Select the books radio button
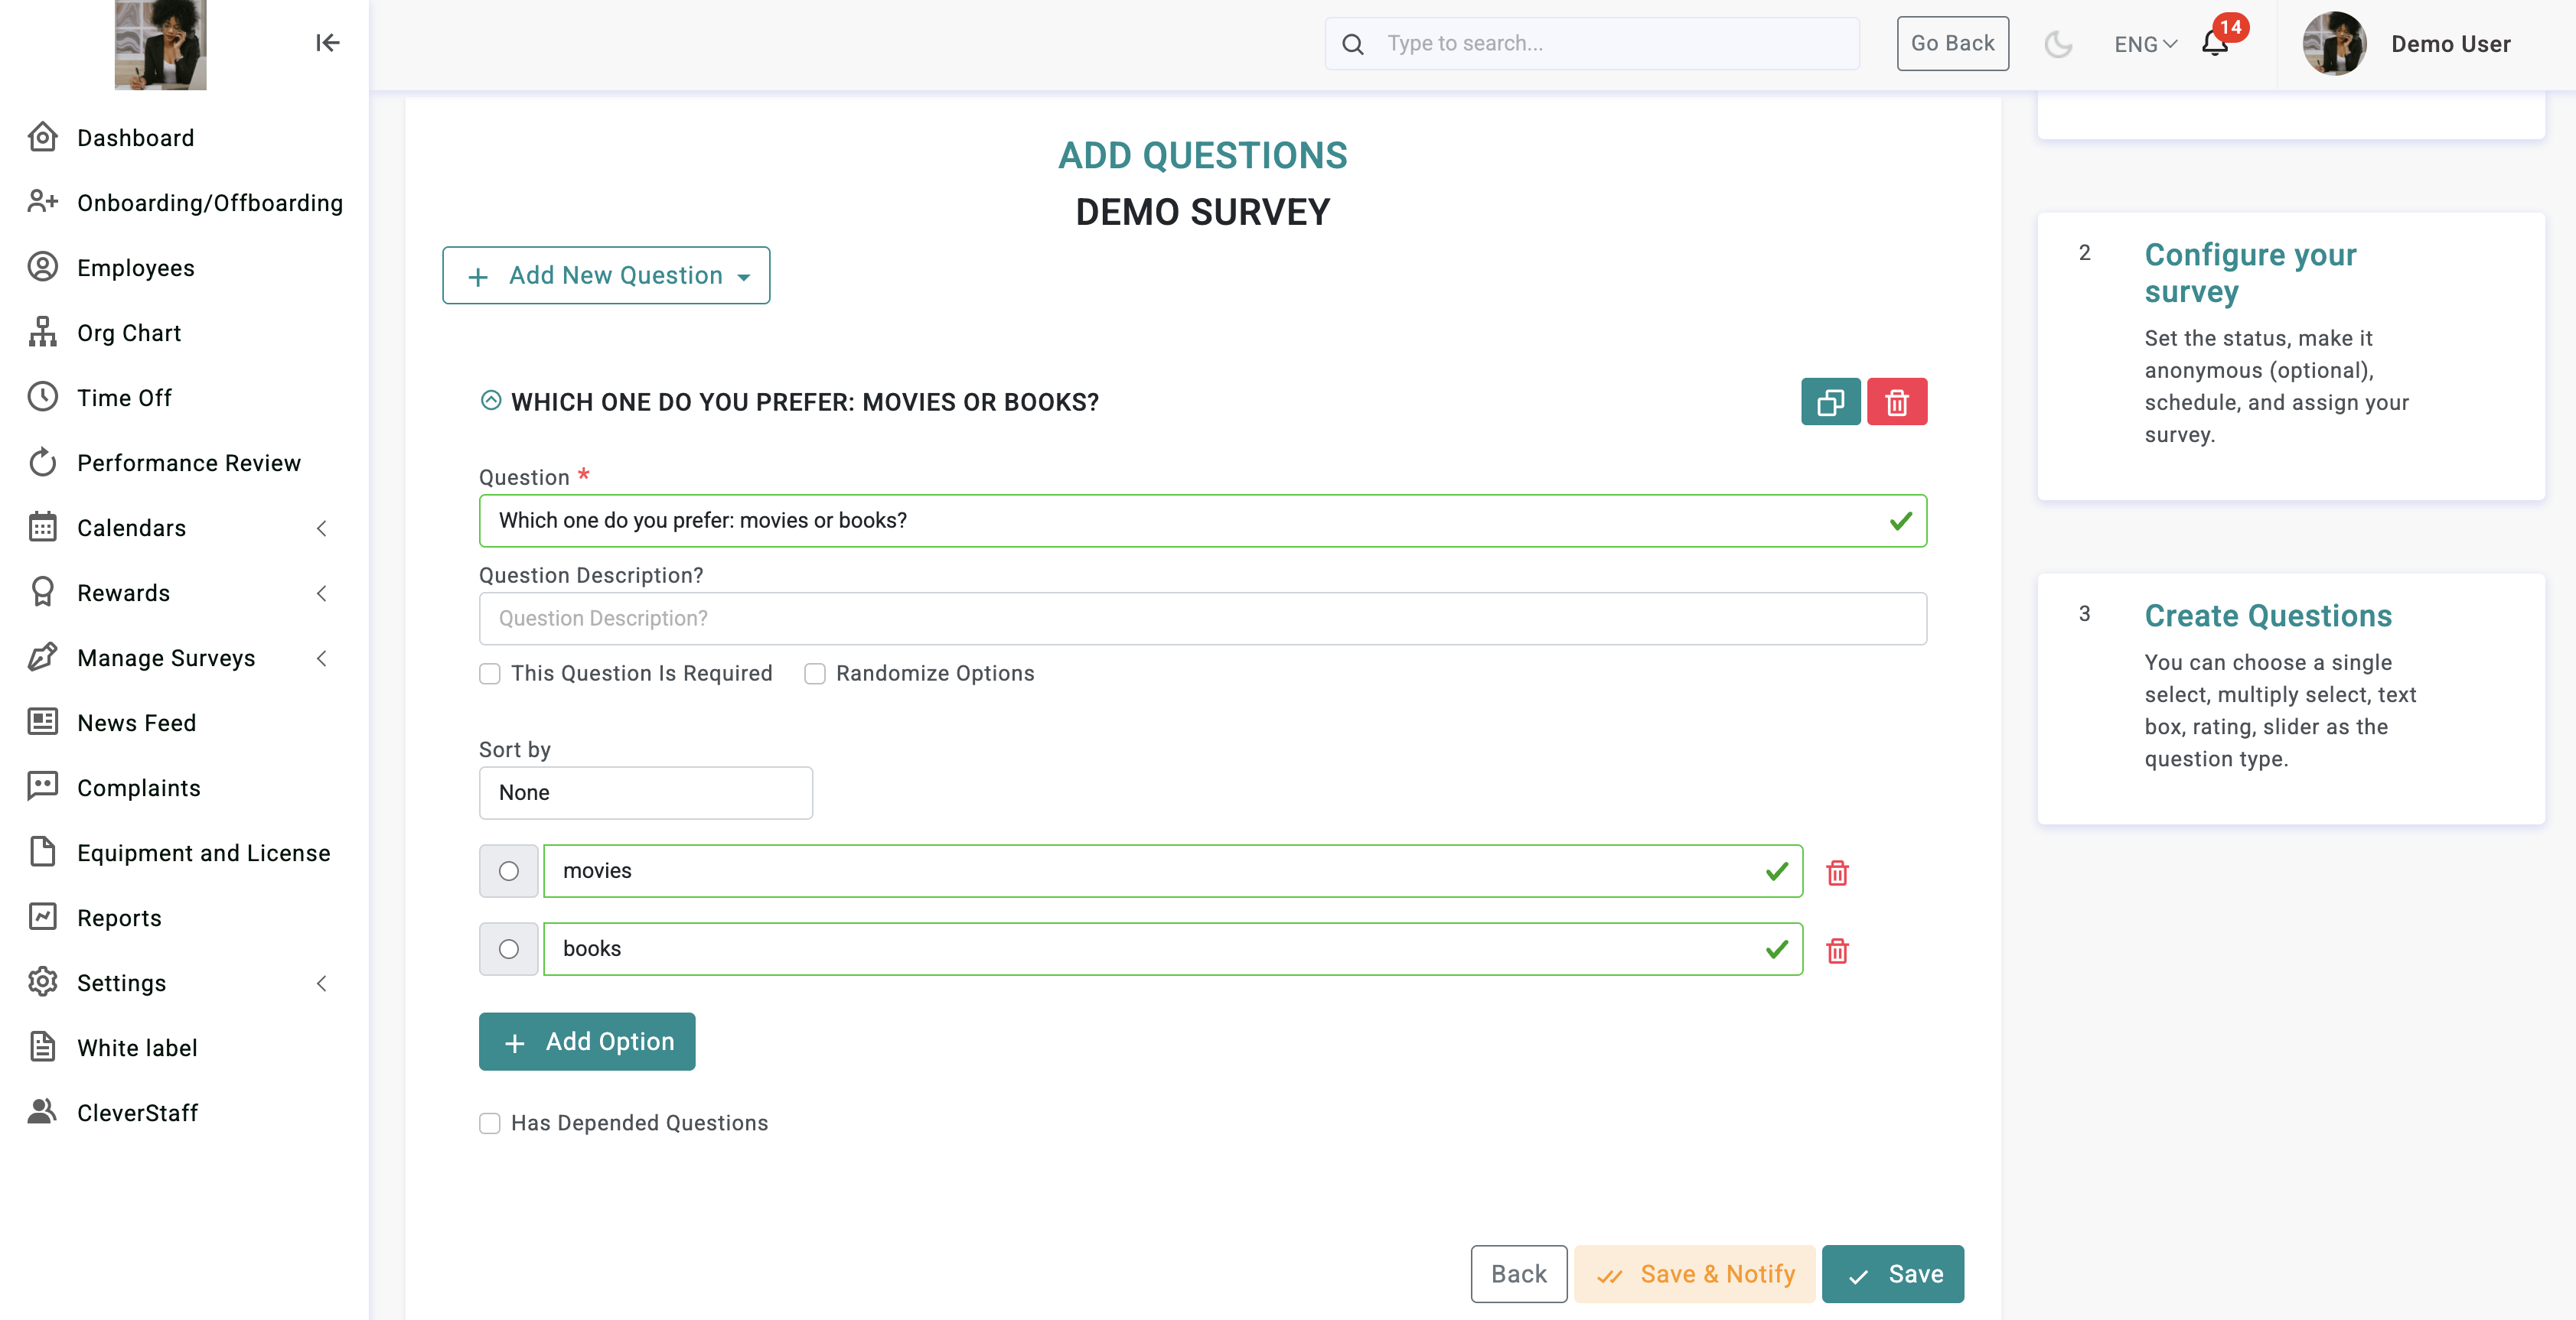The width and height of the screenshot is (2576, 1320). (509, 949)
